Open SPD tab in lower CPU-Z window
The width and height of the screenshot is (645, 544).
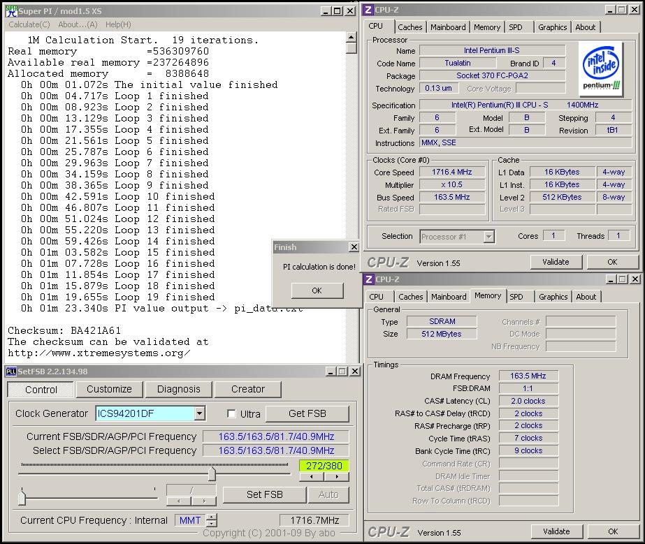pyautogui.click(x=516, y=297)
